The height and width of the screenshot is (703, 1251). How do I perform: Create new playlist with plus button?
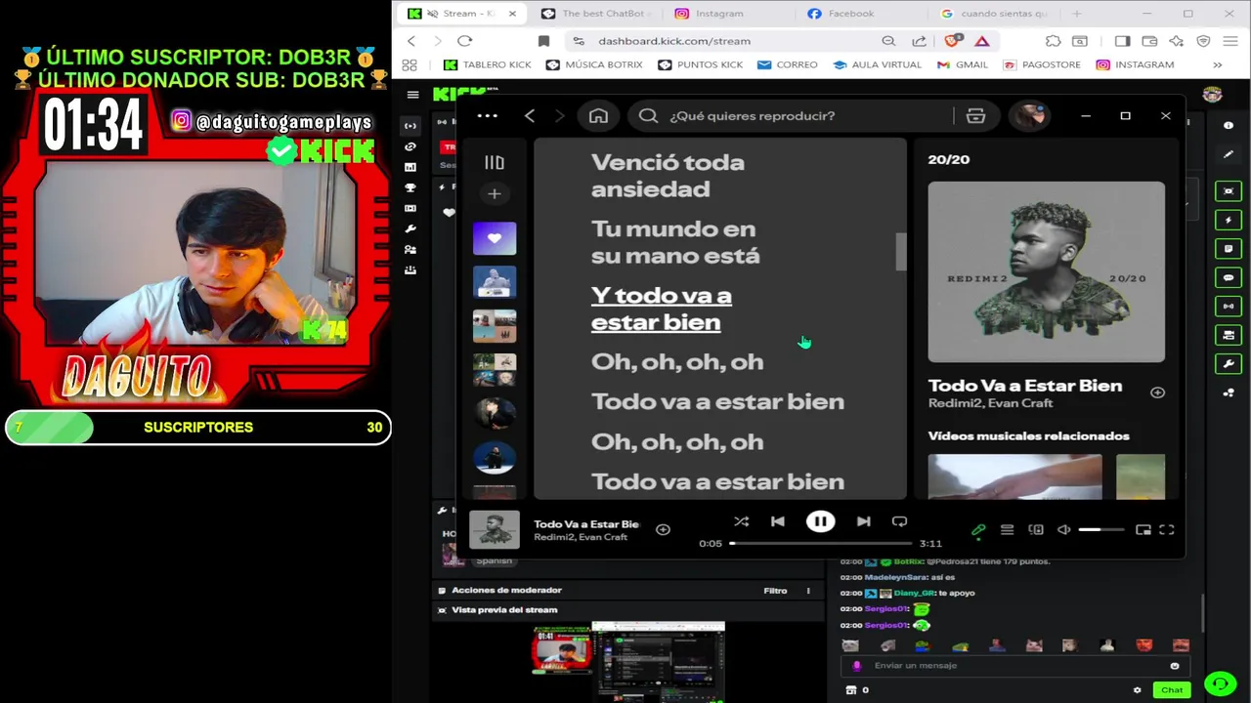pyautogui.click(x=495, y=194)
